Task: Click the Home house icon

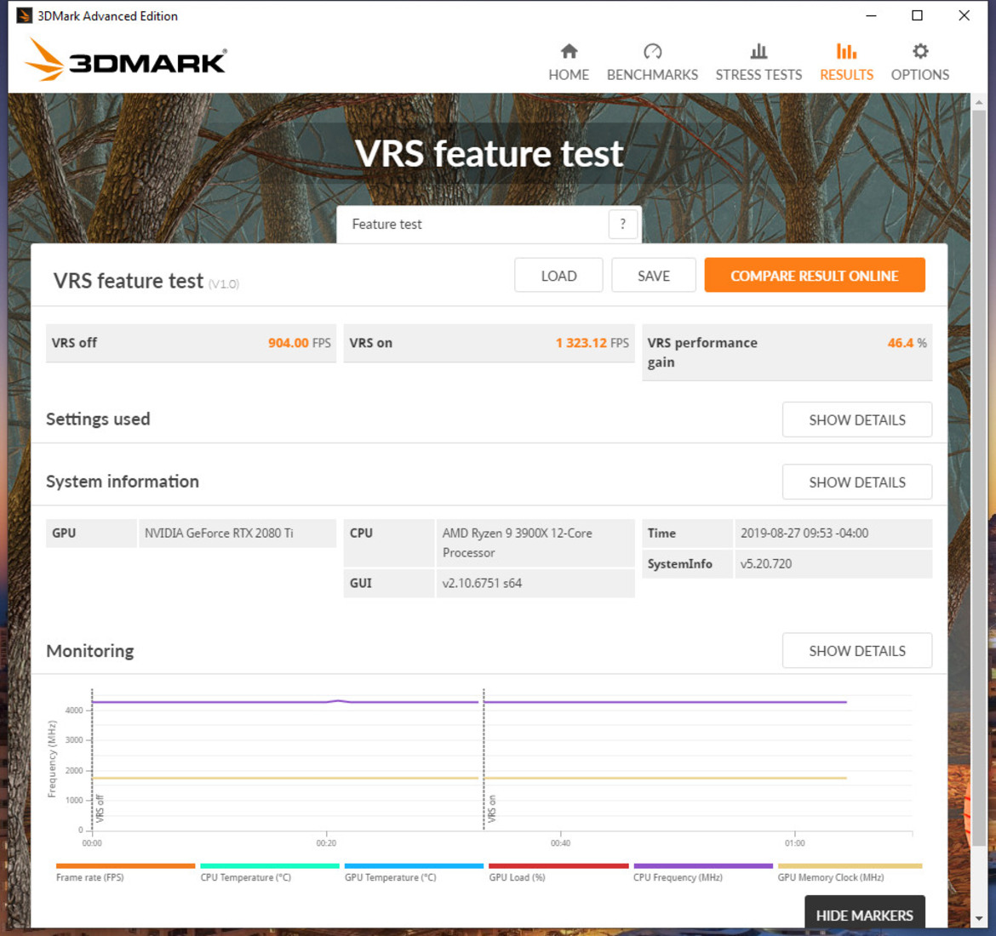Action: [x=570, y=51]
